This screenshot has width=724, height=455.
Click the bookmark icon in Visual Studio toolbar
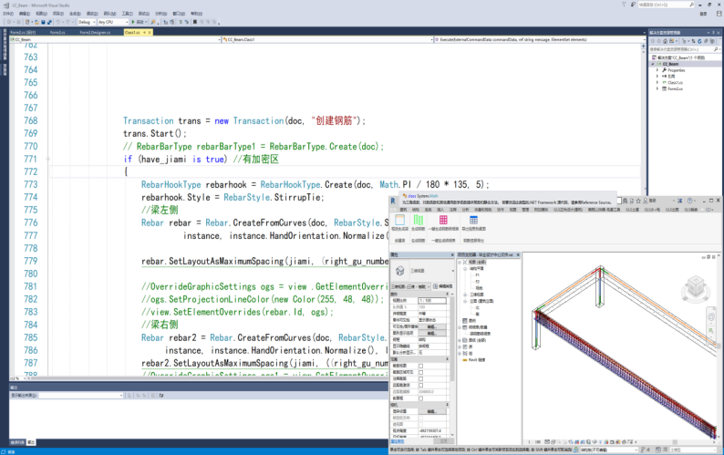pos(195,22)
